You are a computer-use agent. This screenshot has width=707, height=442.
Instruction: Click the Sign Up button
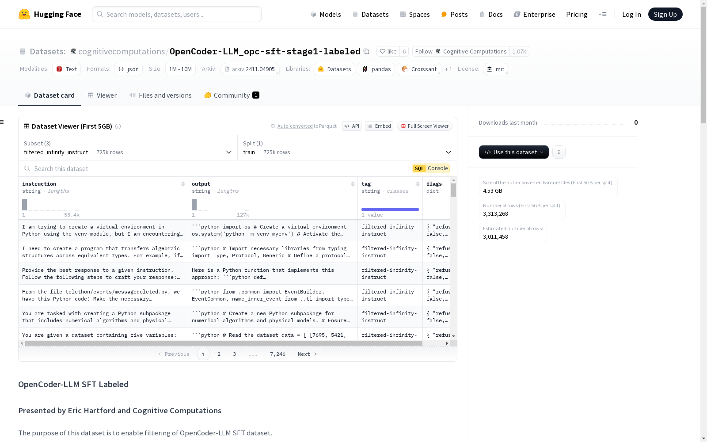[665, 14]
